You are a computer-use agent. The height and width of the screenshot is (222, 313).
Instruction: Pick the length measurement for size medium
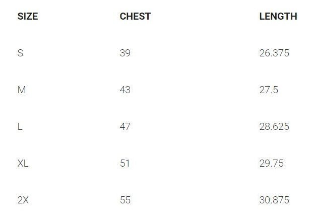[x=269, y=90]
